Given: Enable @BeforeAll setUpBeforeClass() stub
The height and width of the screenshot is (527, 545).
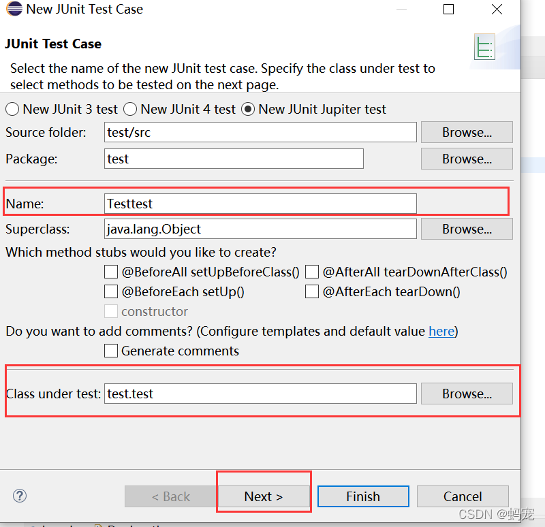Looking at the screenshot, I should click(x=111, y=272).
